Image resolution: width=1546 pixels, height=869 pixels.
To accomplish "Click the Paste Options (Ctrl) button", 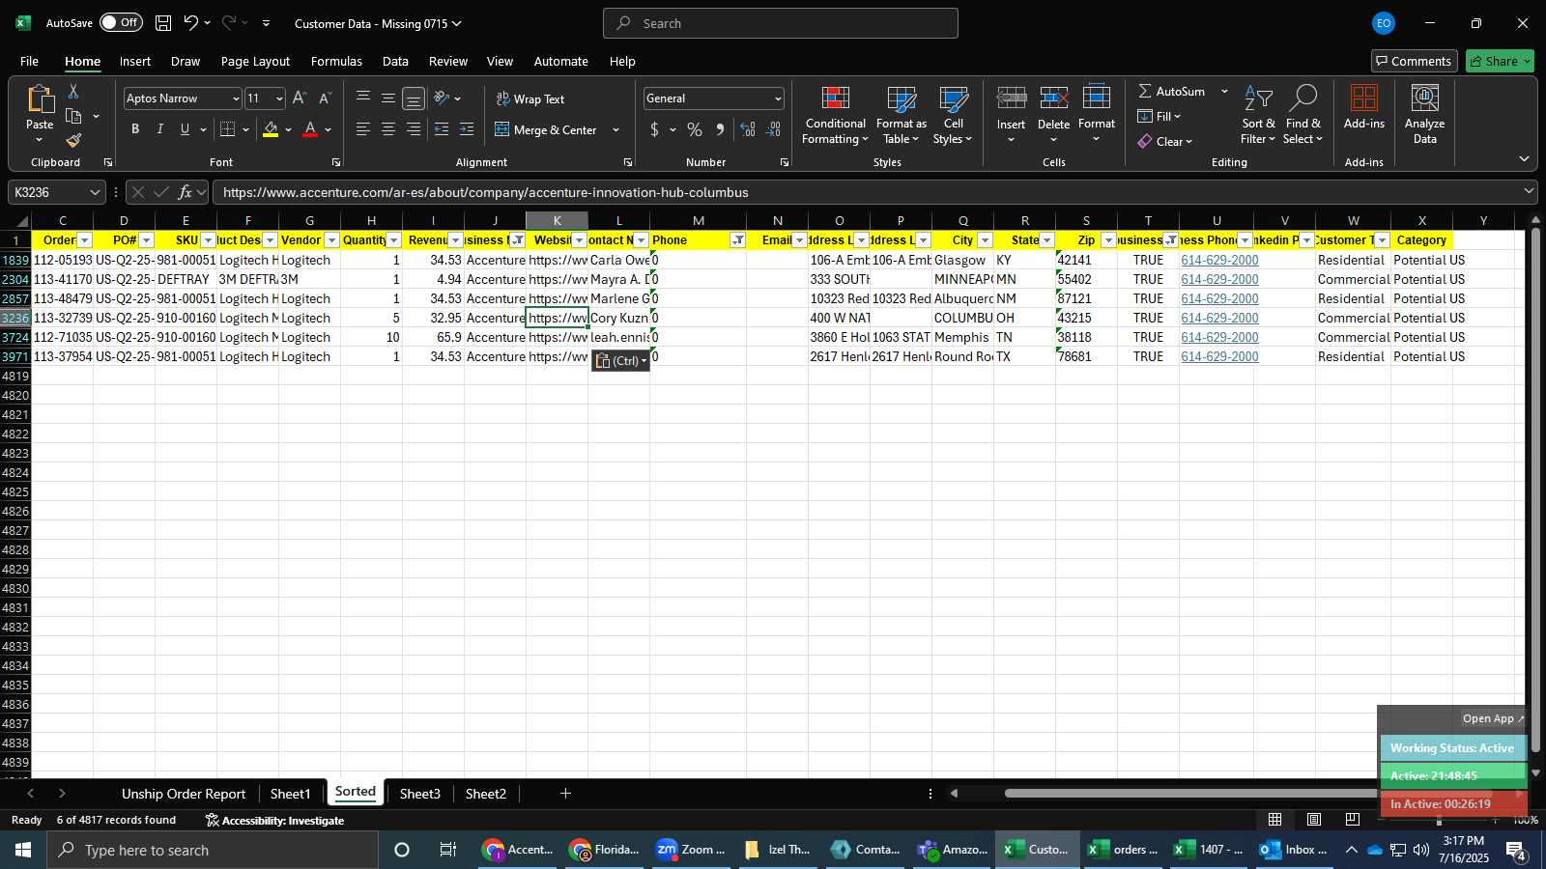I will tap(620, 361).
